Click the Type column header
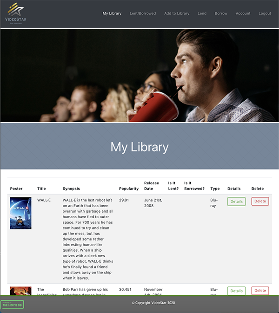Viewport: 279px width, 313px height. [215, 189]
